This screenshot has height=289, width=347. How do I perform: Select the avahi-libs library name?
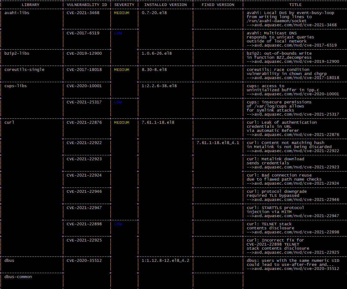pyautogui.click(x=17, y=12)
